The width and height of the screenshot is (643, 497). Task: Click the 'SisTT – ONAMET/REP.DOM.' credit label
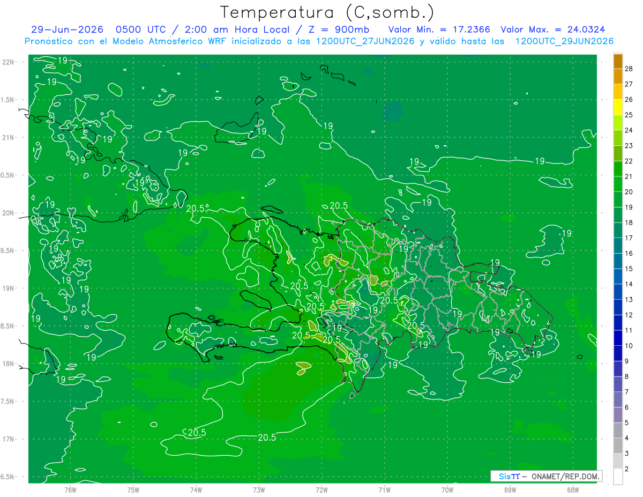point(546,476)
